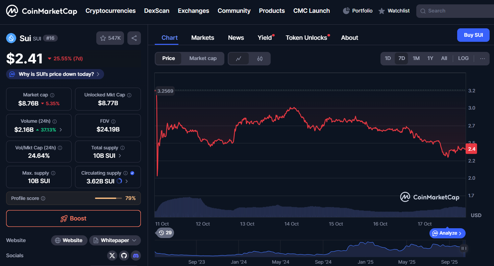The width and height of the screenshot is (494, 266).
Task: Toggle the chart to Market cap
Action: click(x=203, y=58)
